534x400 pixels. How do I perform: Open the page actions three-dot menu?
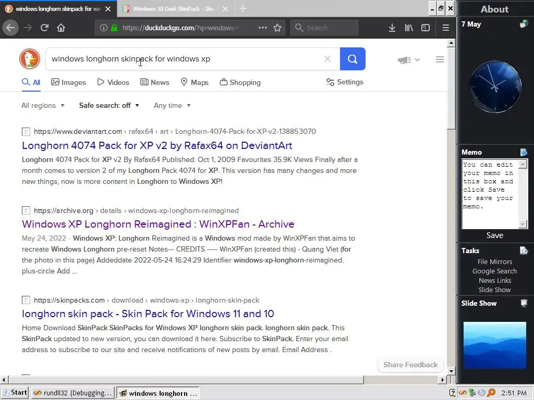[x=263, y=28]
